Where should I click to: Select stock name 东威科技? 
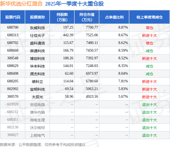[x=37, y=28]
